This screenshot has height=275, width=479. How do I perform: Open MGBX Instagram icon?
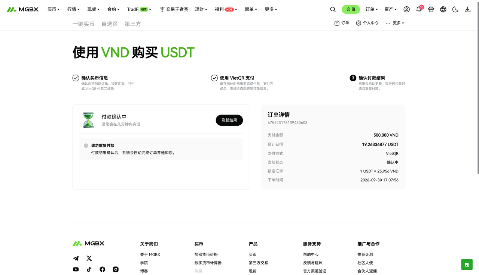coord(116,269)
